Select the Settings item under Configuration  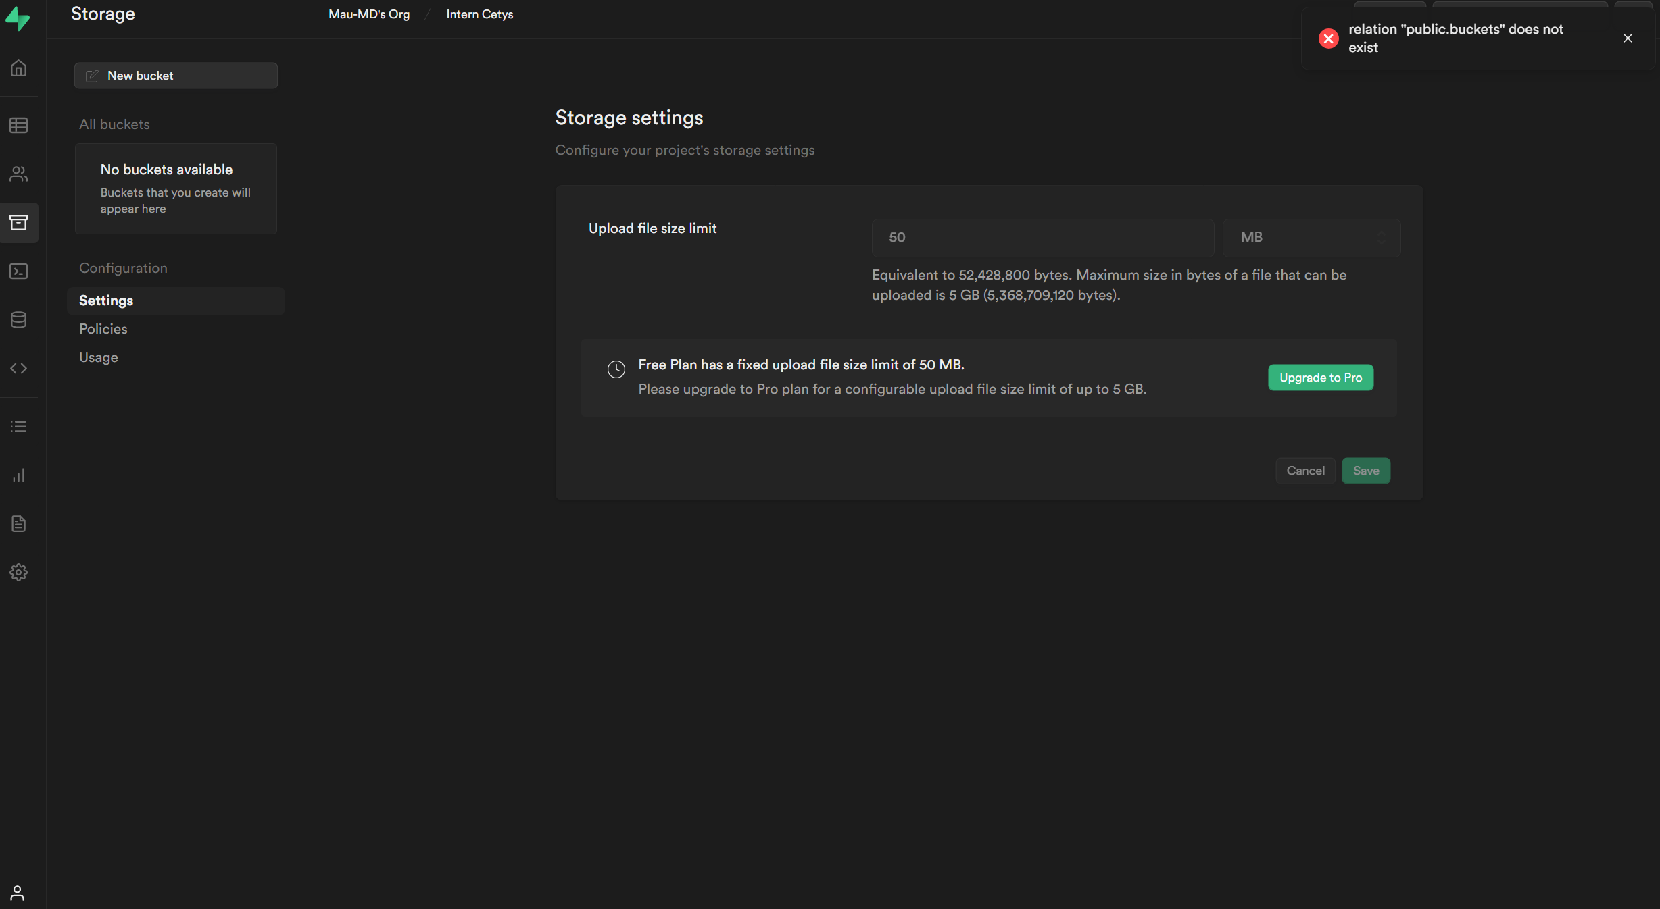106,301
